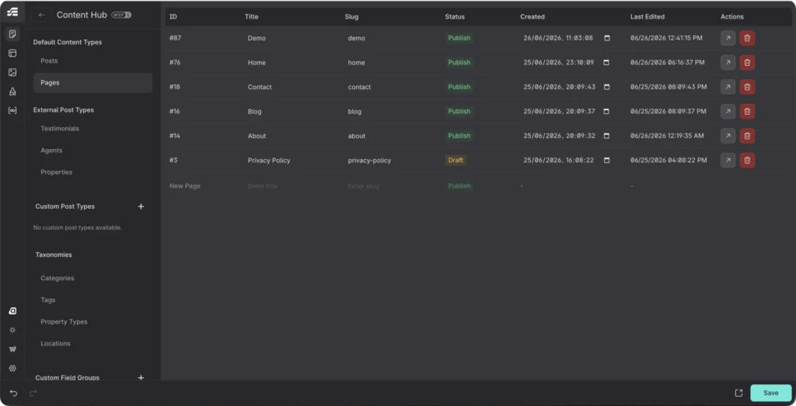This screenshot has height=406, width=796.
Task: Delete the About page
Action: click(747, 136)
